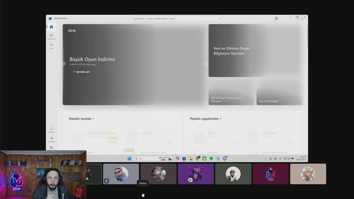Minimize the Microsoft Store window
Screen dimensions: 354x199
(290, 17)
